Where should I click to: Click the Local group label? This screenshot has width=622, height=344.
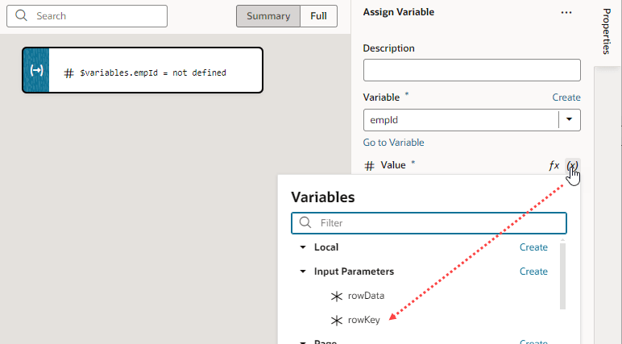(326, 247)
